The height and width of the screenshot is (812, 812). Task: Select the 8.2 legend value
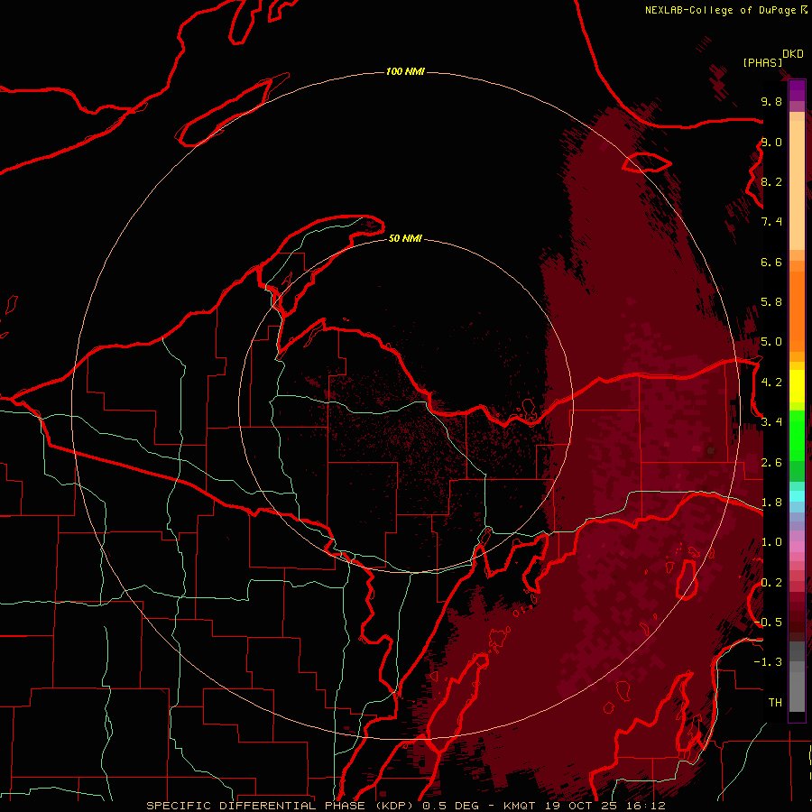tap(771, 181)
